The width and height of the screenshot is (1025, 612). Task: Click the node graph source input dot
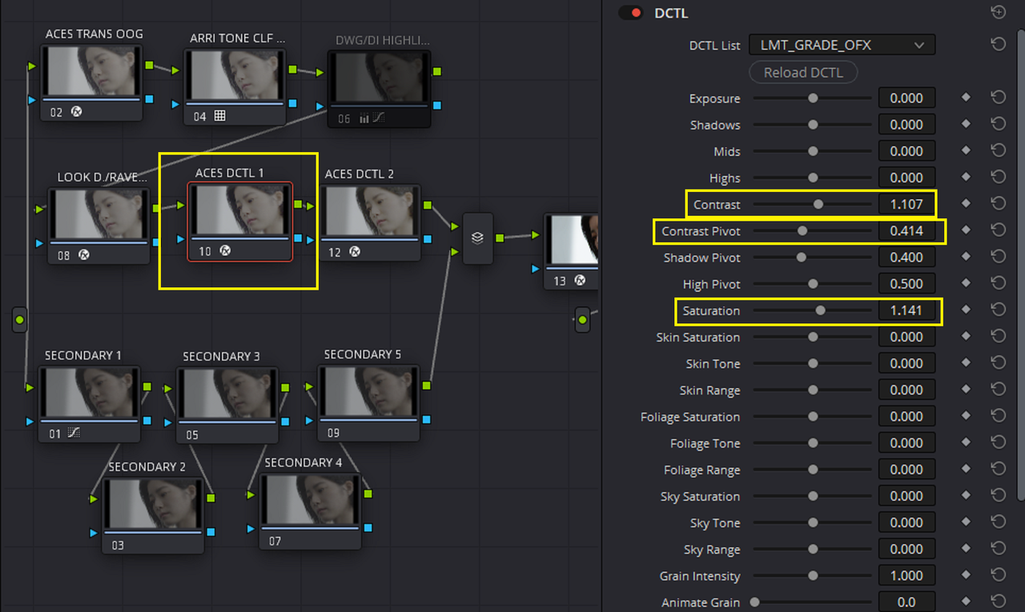tap(20, 320)
